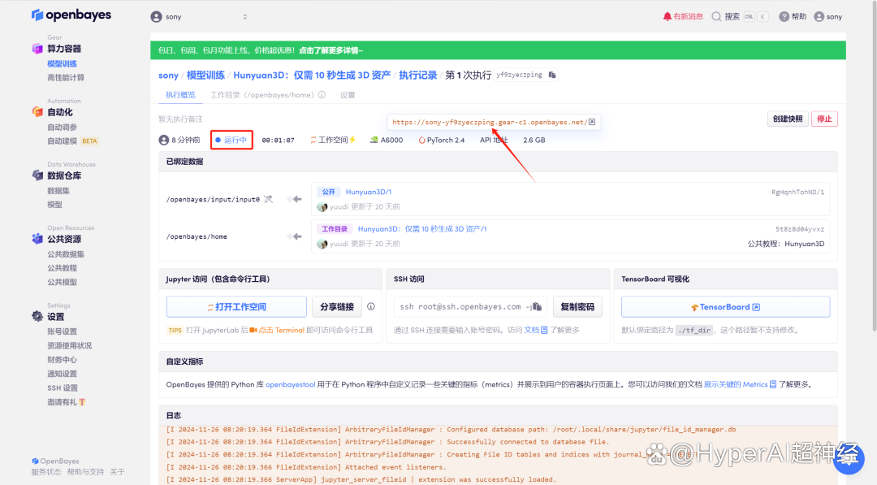877x485 pixels.
Task: Click the sony breadcrumb link
Action: click(168, 75)
